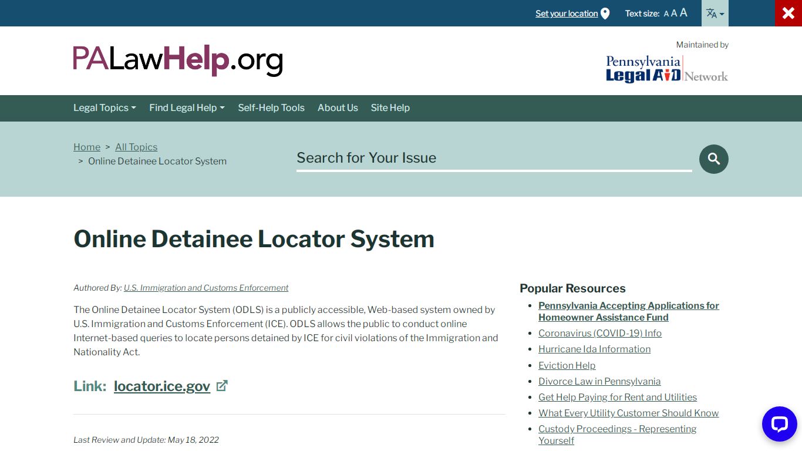The width and height of the screenshot is (802, 451).
Task: Go to Home breadcrumb
Action: coord(87,147)
